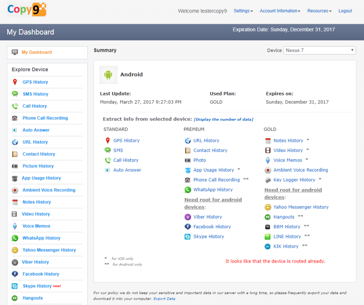Click the Key Logger History keyboard icon
364x305 pixels.
click(x=268, y=180)
